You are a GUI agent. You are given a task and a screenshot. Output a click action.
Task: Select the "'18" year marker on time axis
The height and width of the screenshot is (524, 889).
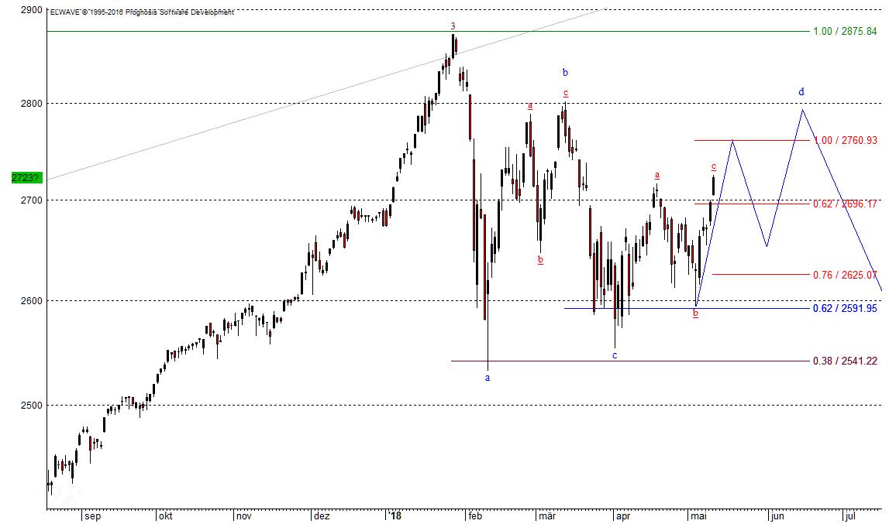[x=395, y=516]
